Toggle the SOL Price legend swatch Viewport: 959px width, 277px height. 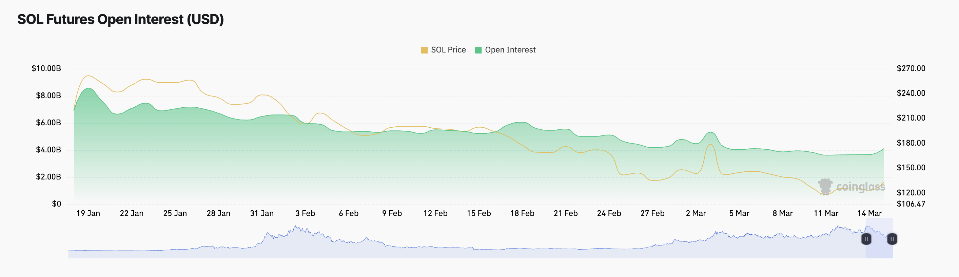click(424, 50)
